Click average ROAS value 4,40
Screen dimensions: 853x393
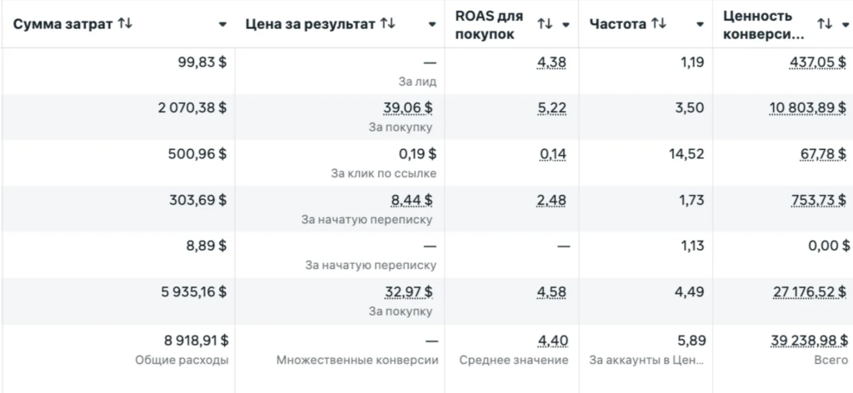pyautogui.click(x=553, y=341)
